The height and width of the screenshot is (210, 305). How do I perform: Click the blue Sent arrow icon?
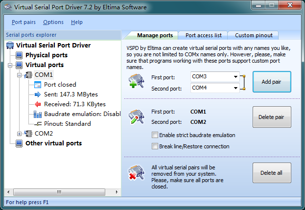tap(38, 94)
